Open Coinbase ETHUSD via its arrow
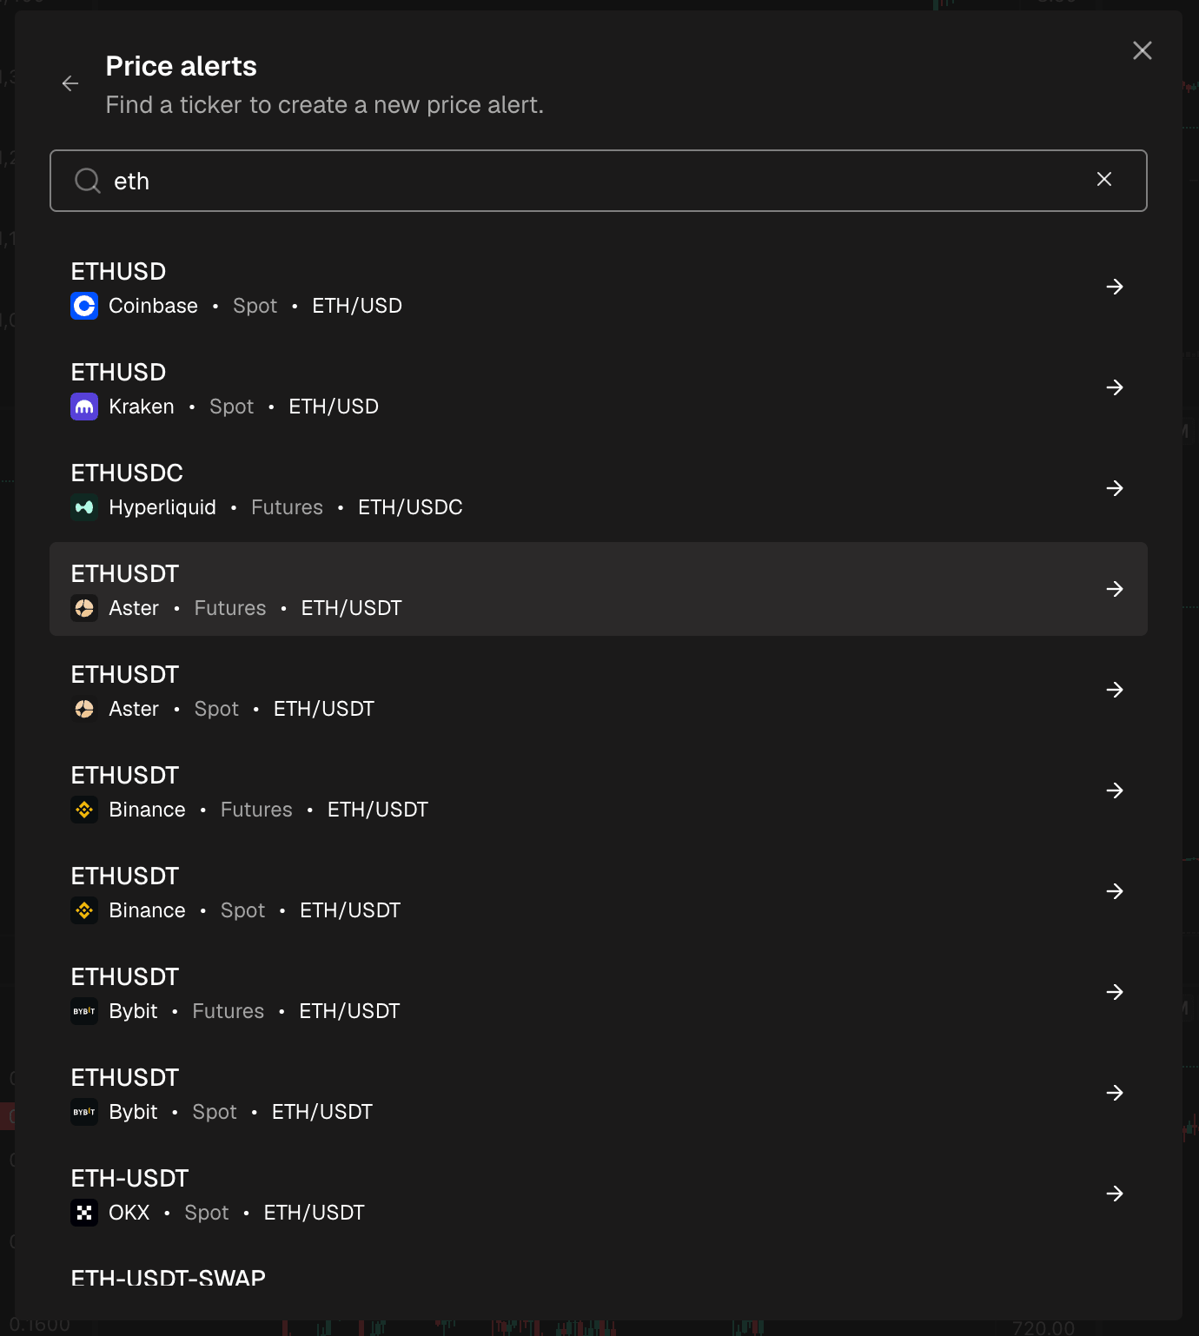The image size is (1199, 1336). [1115, 287]
